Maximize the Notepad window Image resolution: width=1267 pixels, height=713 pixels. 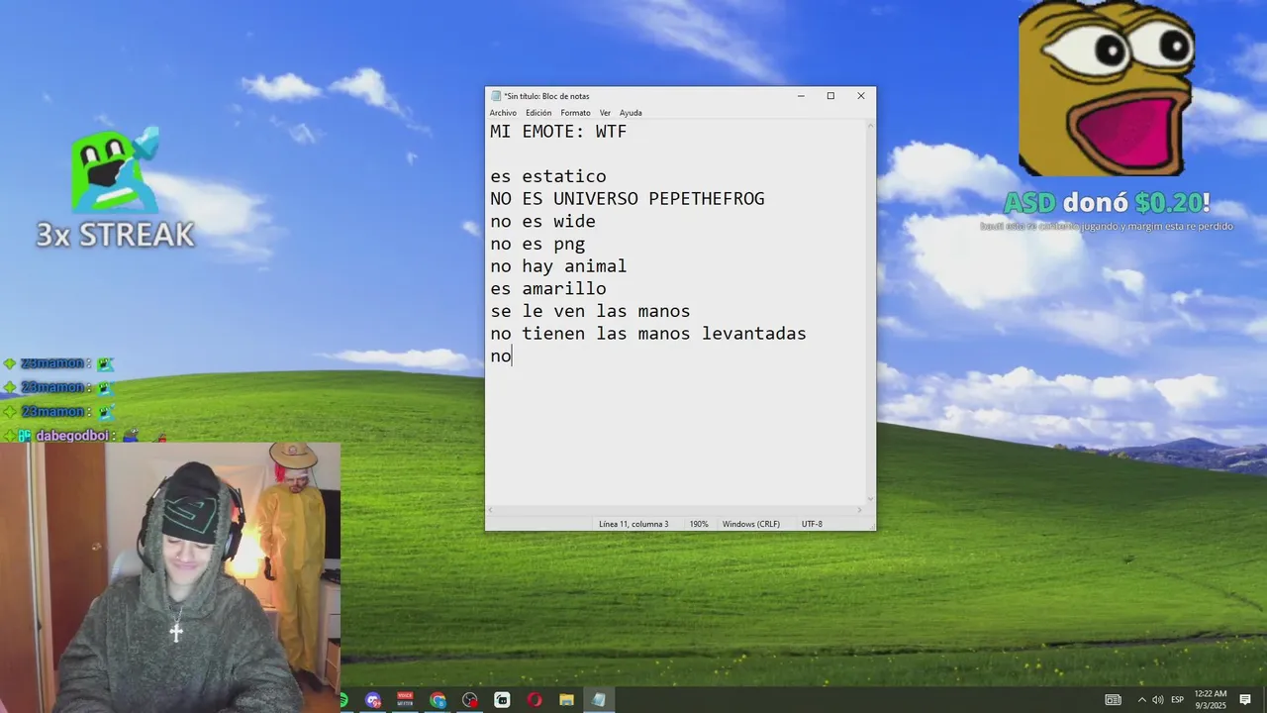(830, 96)
